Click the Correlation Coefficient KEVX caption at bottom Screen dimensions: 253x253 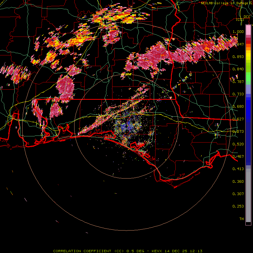[x=128, y=251]
